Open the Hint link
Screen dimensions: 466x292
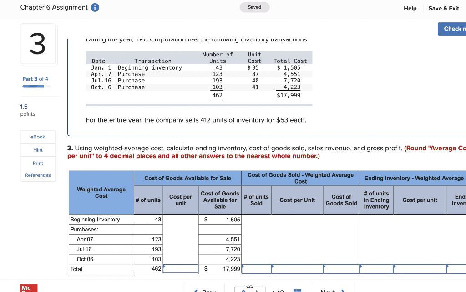tap(38, 150)
